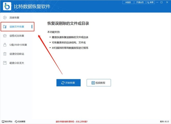
Task: Click the 误清空回收站 trash icon
Action: pyautogui.click(x=5, y=54)
